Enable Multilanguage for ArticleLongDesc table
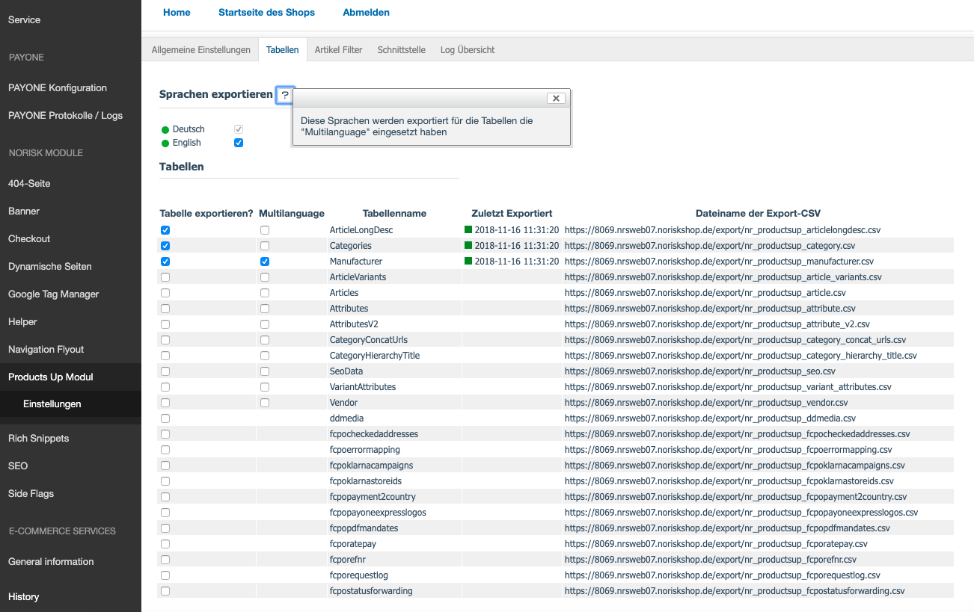Screen dimensions: 974x612 [x=265, y=230]
